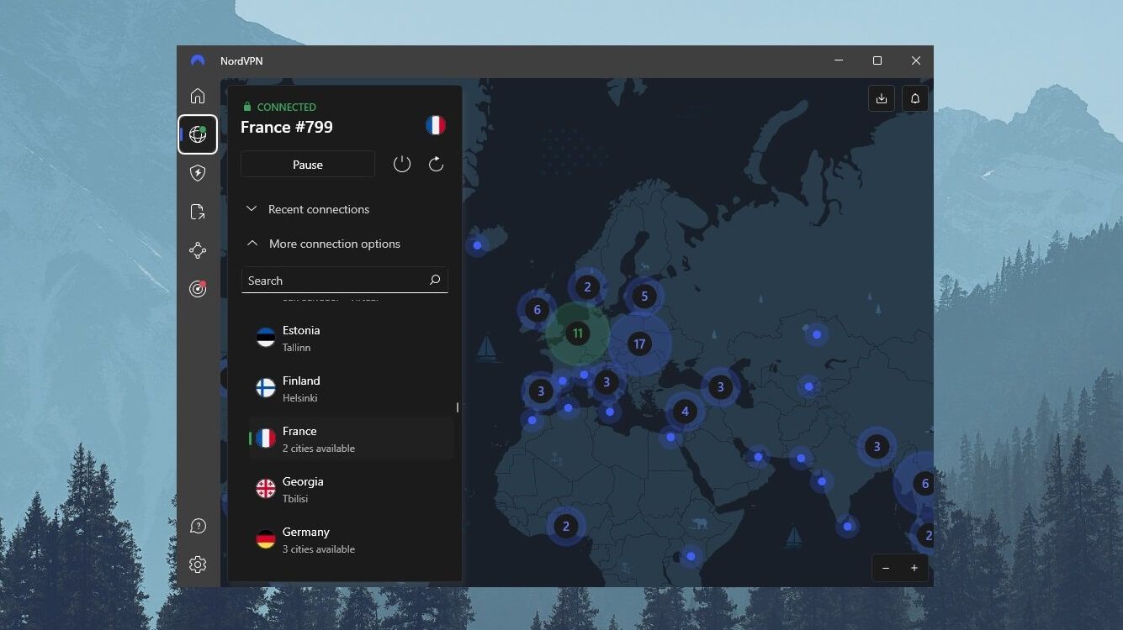Image resolution: width=1123 pixels, height=630 pixels.
Task: Click the green 11 server cluster on map
Action: point(578,333)
